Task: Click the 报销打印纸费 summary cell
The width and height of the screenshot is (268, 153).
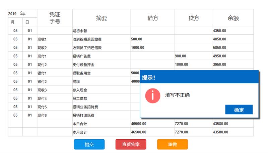Action: 102,116
